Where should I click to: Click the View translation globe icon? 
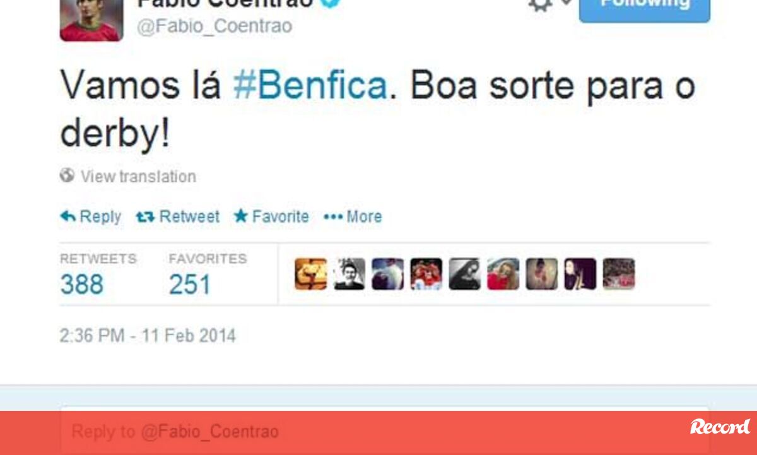pos(67,175)
